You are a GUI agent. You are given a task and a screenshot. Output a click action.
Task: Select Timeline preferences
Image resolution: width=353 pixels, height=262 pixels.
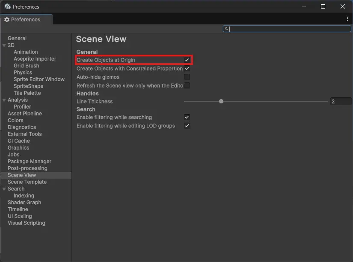18,209
